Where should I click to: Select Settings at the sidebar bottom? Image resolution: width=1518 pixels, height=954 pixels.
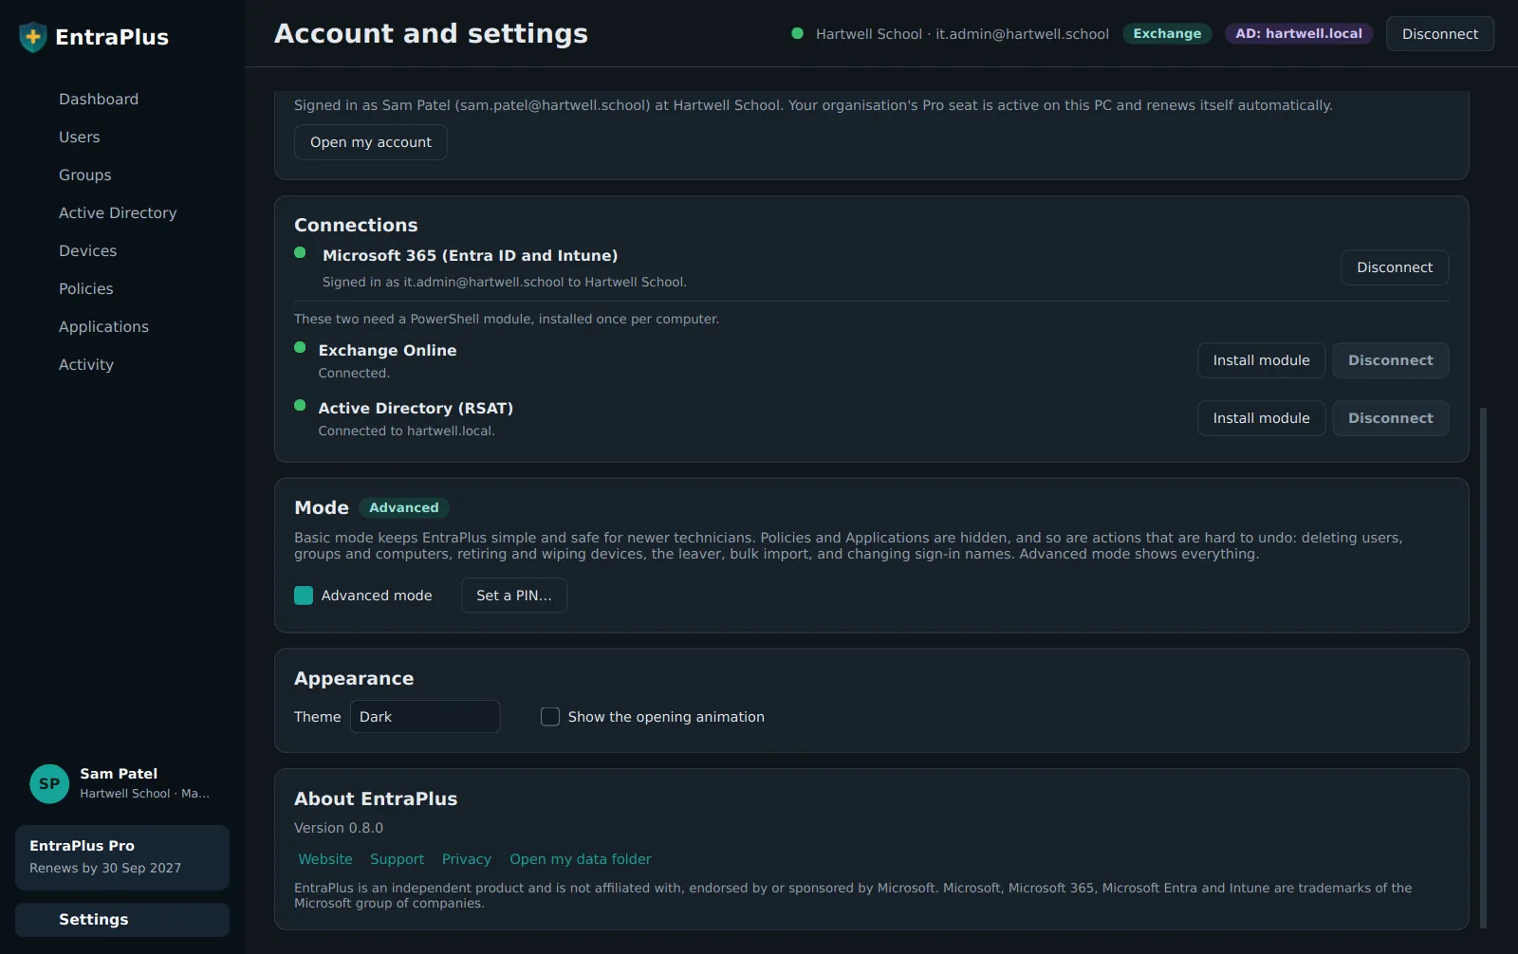pos(122,920)
